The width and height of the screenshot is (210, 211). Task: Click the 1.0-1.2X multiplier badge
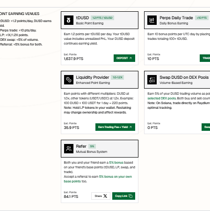pos(117,77)
